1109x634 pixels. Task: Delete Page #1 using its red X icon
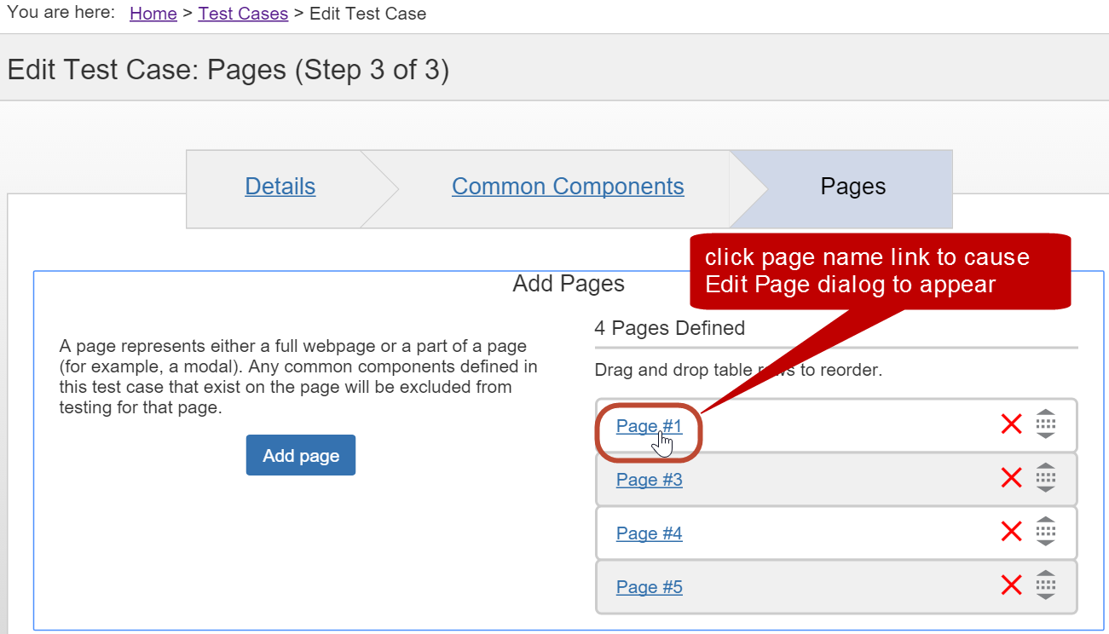[x=1011, y=424]
